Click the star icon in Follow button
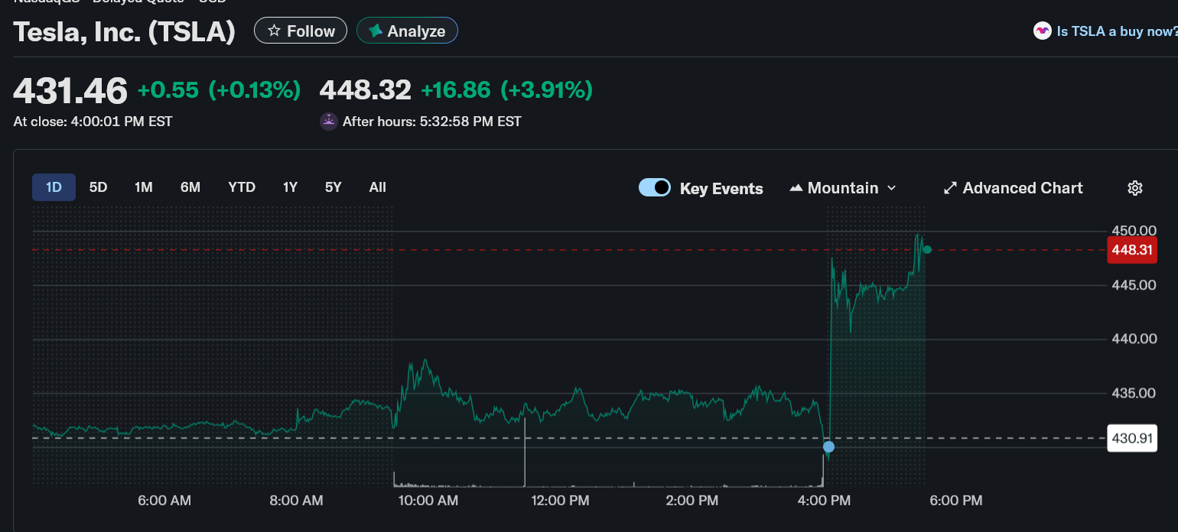 coord(274,31)
